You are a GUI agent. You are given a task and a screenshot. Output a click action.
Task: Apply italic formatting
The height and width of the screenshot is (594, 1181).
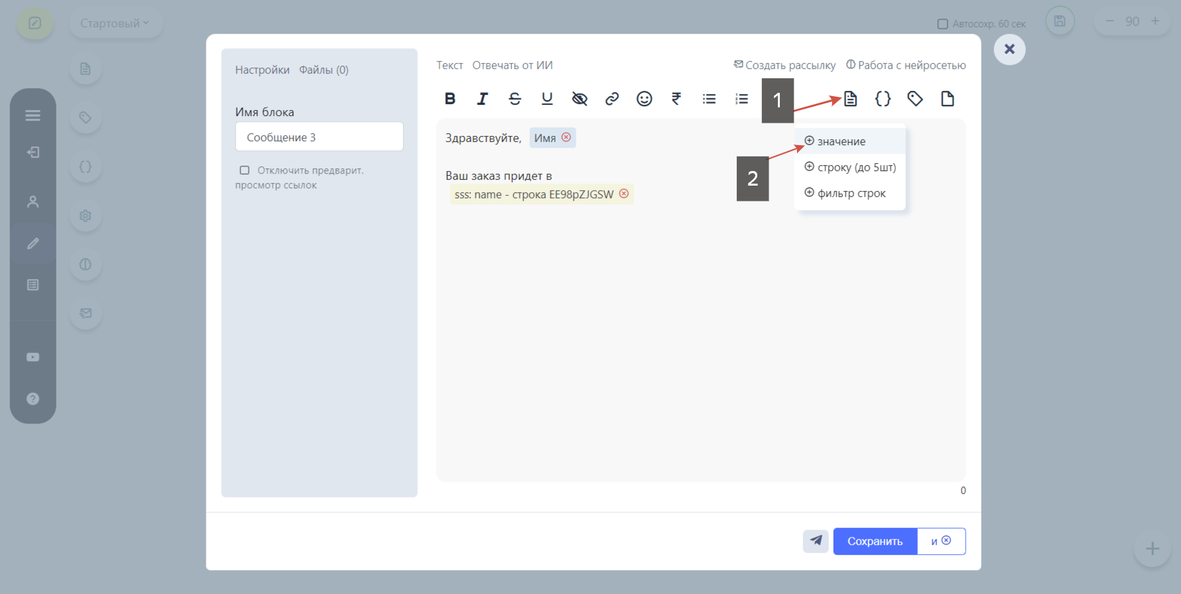pyautogui.click(x=482, y=99)
